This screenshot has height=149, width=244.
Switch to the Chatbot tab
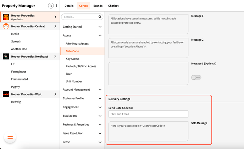click(x=113, y=6)
